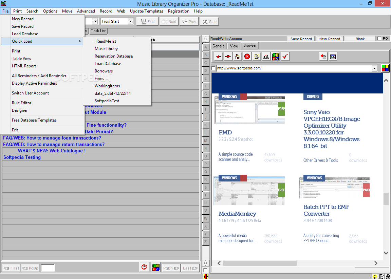Screen dimensions: 391x279
Task: Click FSFC blocks icon in browser toolbar
Action: (x=276, y=57)
